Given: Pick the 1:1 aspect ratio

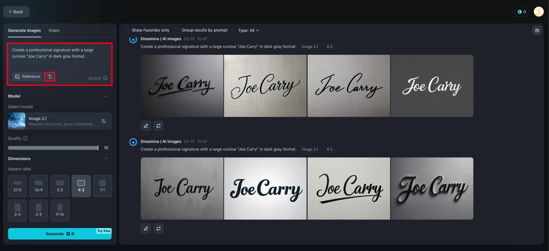Looking at the screenshot, I should (102, 186).
